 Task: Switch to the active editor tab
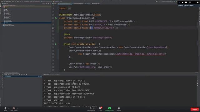[x=65, y=3]
